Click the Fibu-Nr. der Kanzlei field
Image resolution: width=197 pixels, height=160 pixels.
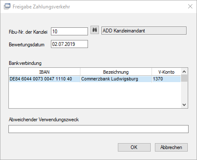(69, 31)
